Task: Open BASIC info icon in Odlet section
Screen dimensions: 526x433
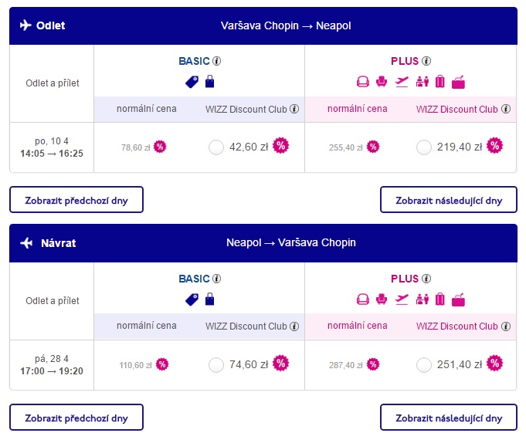Action: [217, 61]
